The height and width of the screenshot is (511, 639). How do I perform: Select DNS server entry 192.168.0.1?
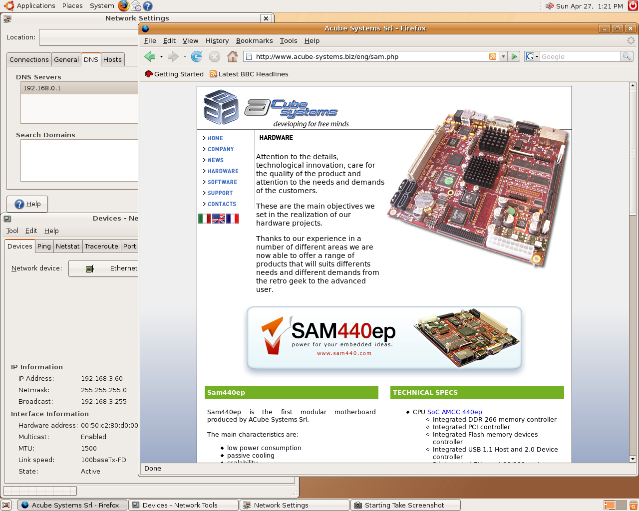pyautogui.click(x=79, y=88)
